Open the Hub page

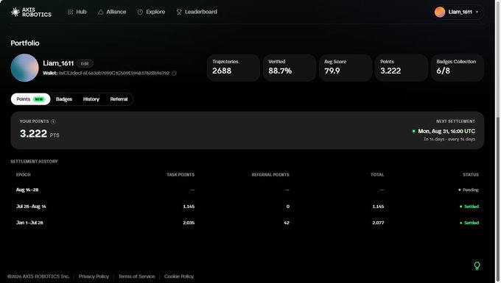coord(77,12)
